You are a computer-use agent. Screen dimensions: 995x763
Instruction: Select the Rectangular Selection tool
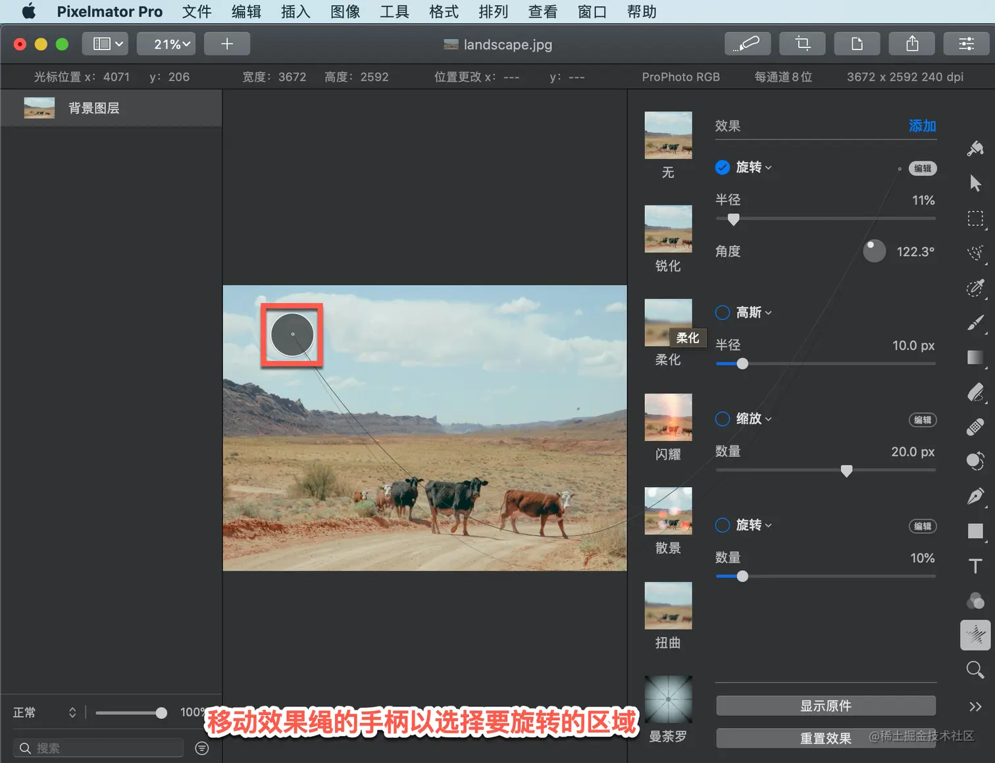pos(975,219)
